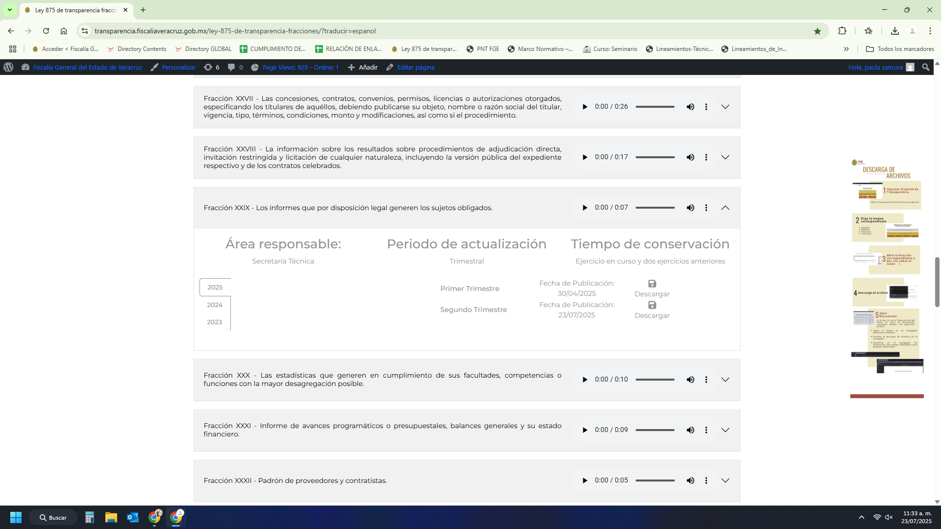The height and width of the screenshot is (529, 941).
Task: Mute the Fracción XXVIII audio player
Action: [690, 157]
